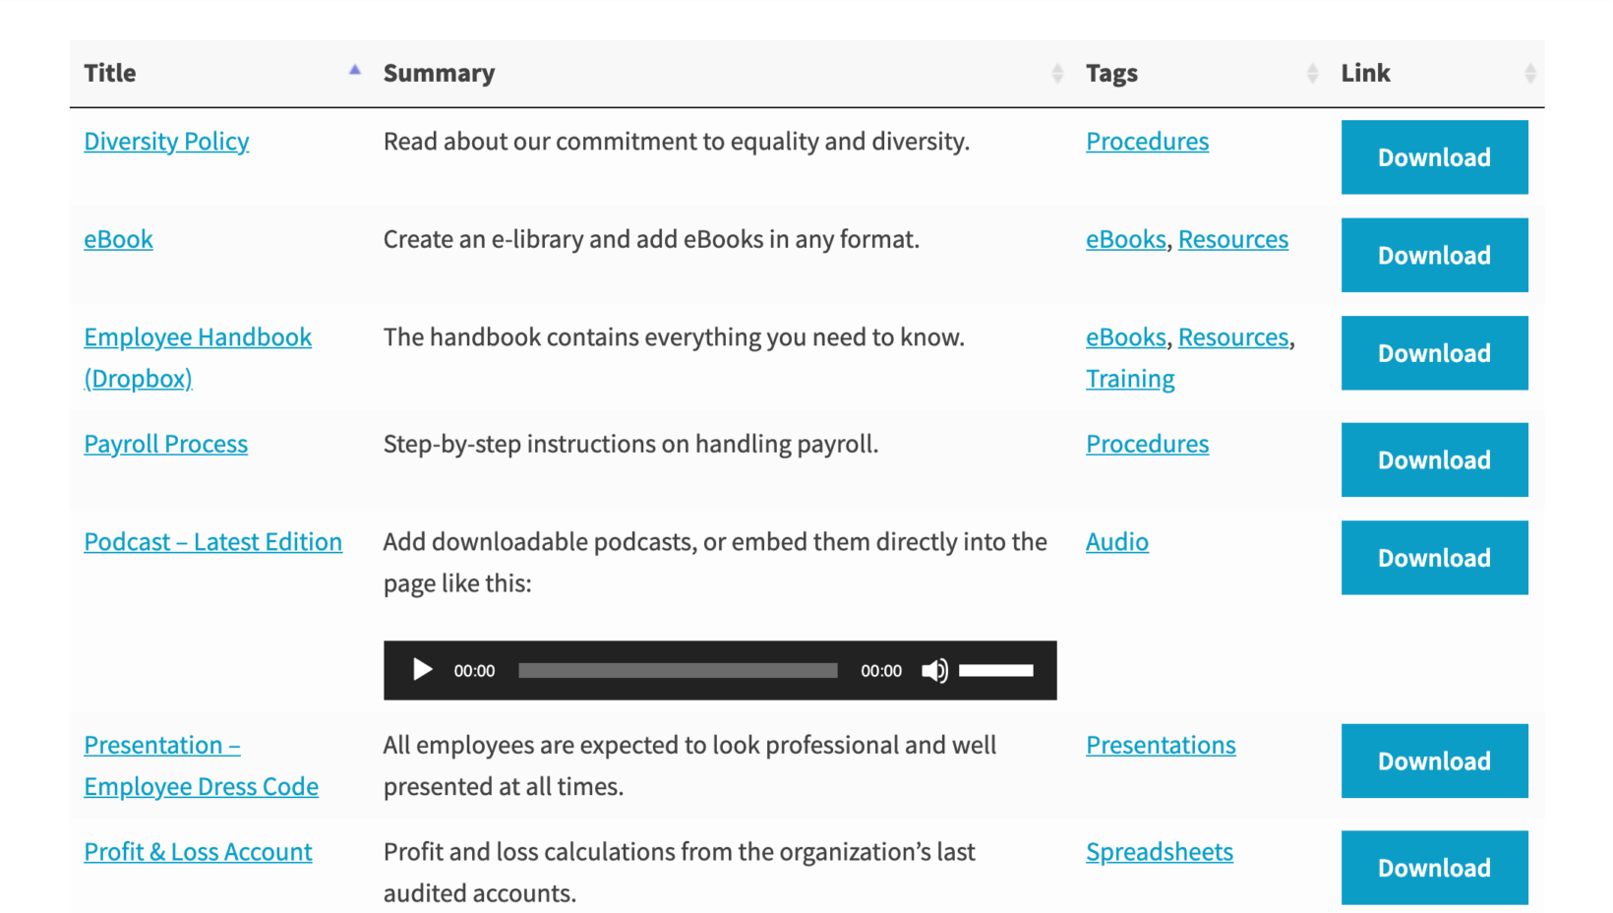Select the Spreadsheets tag
The width and height of the screenshot is (1613, 913).
click(x=1159, y=851)
